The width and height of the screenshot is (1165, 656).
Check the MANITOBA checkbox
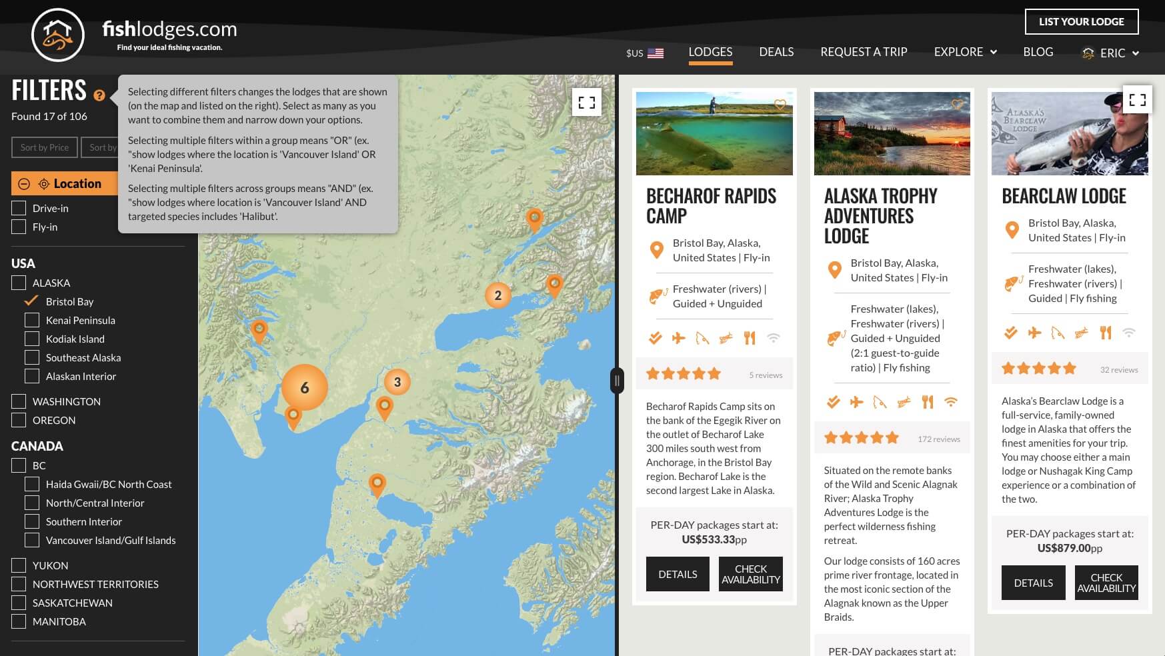point(19,622)
